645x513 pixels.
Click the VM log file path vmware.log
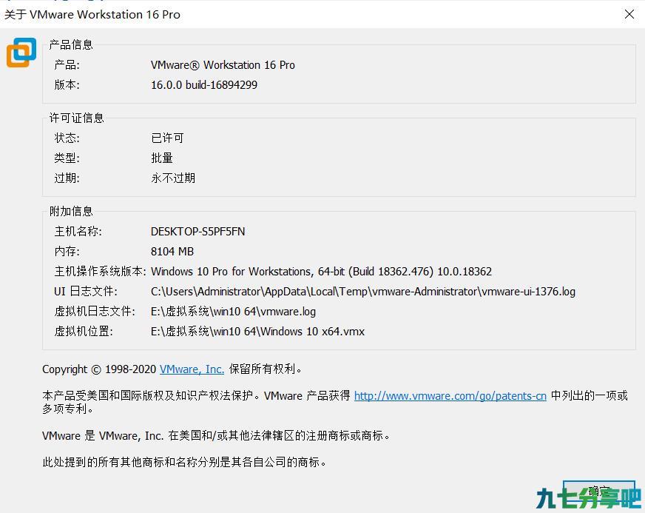[233, 311]
